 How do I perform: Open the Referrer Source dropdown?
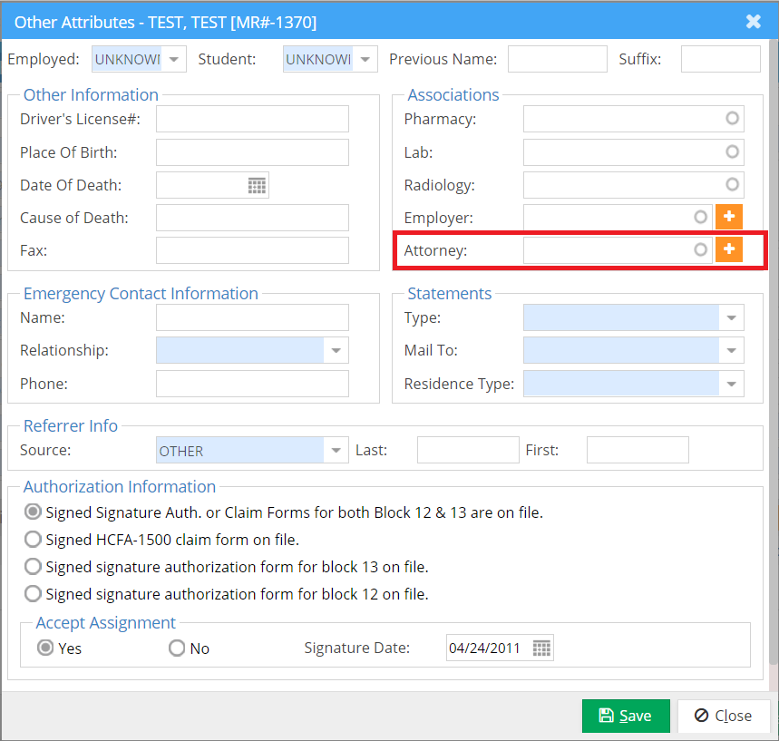pyautogui.click(x=336, y=450)
